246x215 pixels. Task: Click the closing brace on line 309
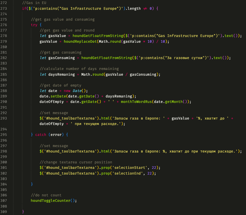(x=23, y=212)
